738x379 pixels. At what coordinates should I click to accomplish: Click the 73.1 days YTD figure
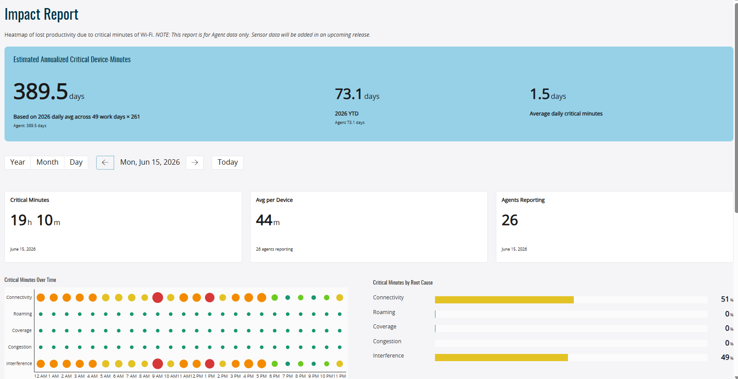[x=357, y=94]
